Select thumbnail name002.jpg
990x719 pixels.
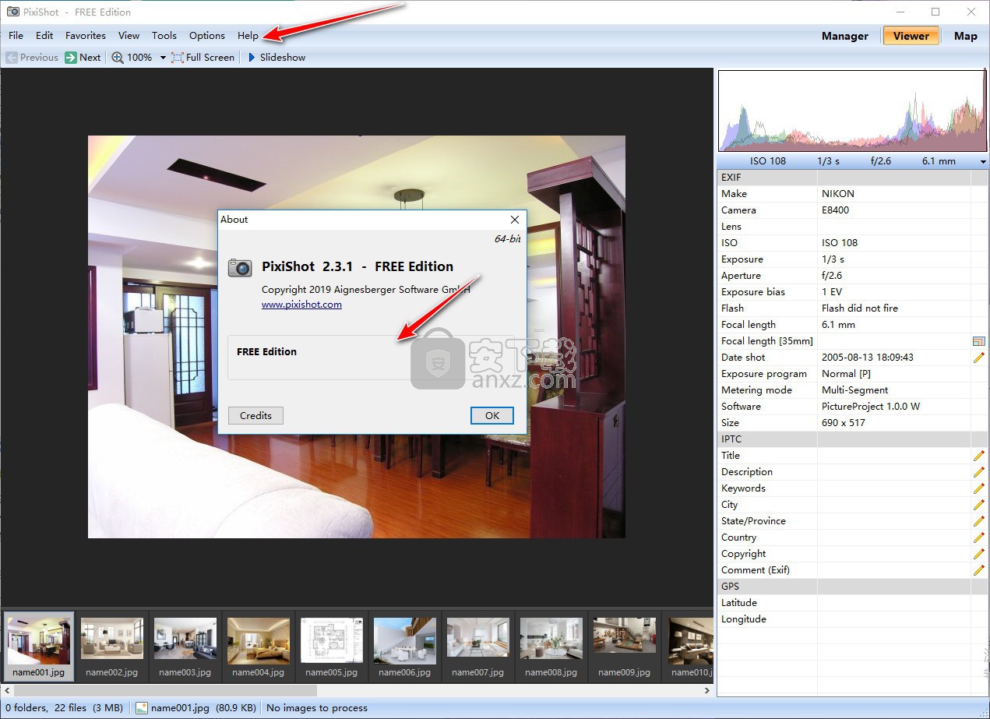coord(112,646)
